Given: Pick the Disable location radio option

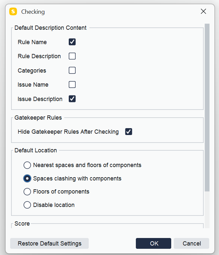Looking at the screenshot, I should point(27,205).
